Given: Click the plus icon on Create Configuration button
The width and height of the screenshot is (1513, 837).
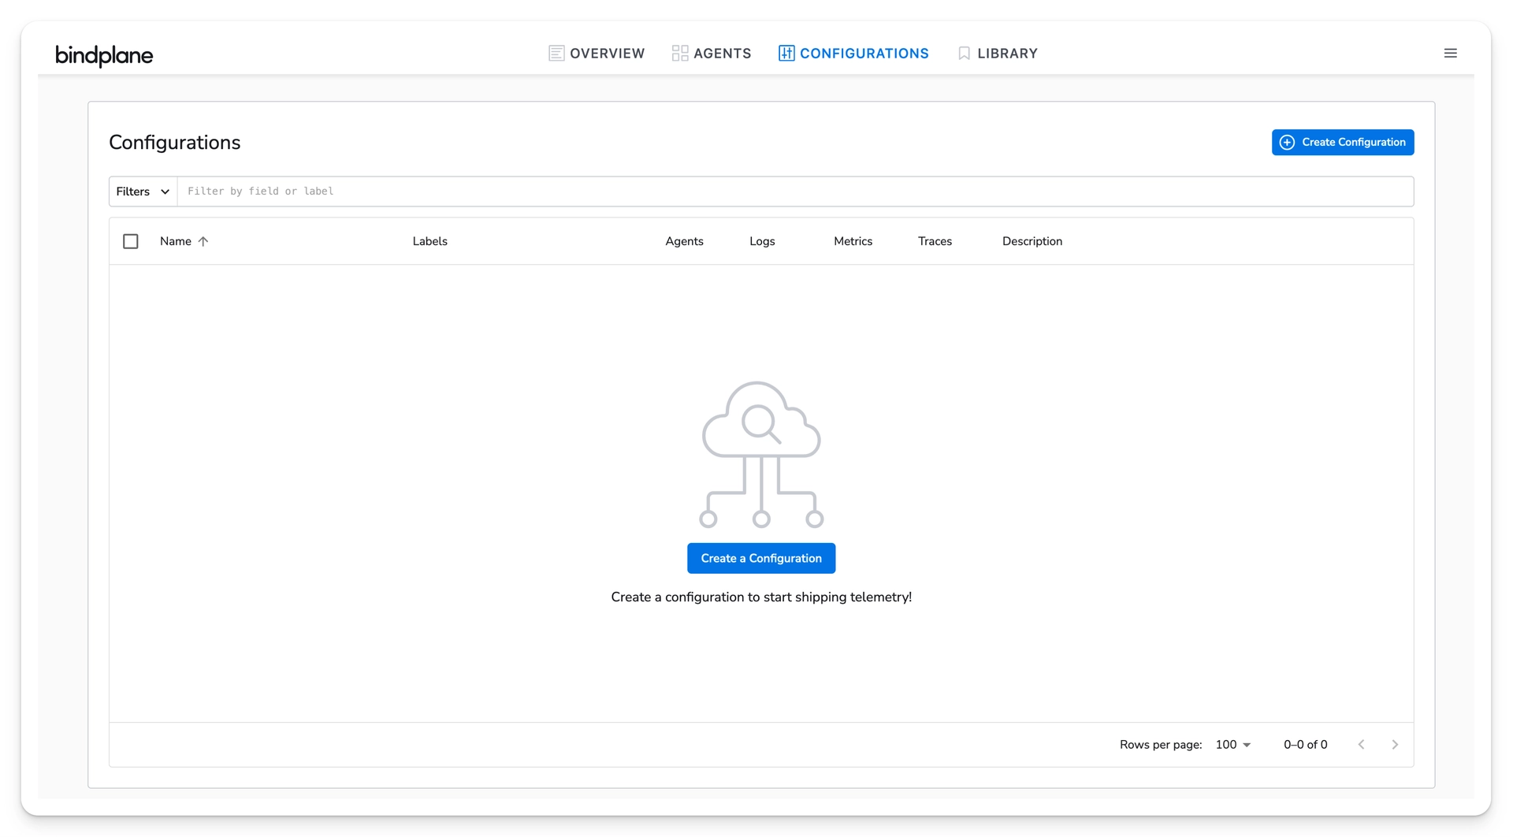Looking at the screenshot, I should (x=1287, y=142).
